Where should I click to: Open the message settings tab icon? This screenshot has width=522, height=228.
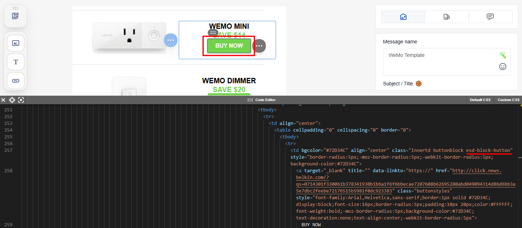[x=403, y=17]
